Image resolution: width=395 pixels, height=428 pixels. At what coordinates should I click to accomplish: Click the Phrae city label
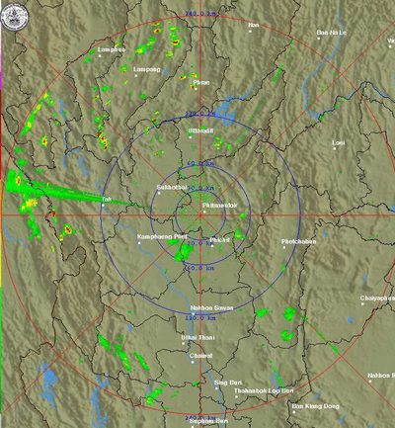click(x=201, y=82)
